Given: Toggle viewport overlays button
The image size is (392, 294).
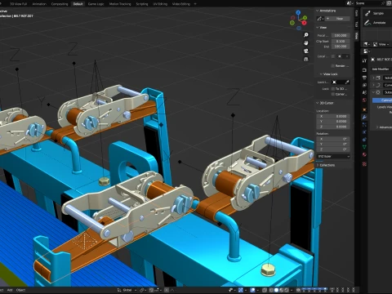Looking at the screenshot, I should point(252,290).
